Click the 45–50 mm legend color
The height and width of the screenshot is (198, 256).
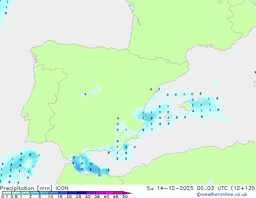119,193
